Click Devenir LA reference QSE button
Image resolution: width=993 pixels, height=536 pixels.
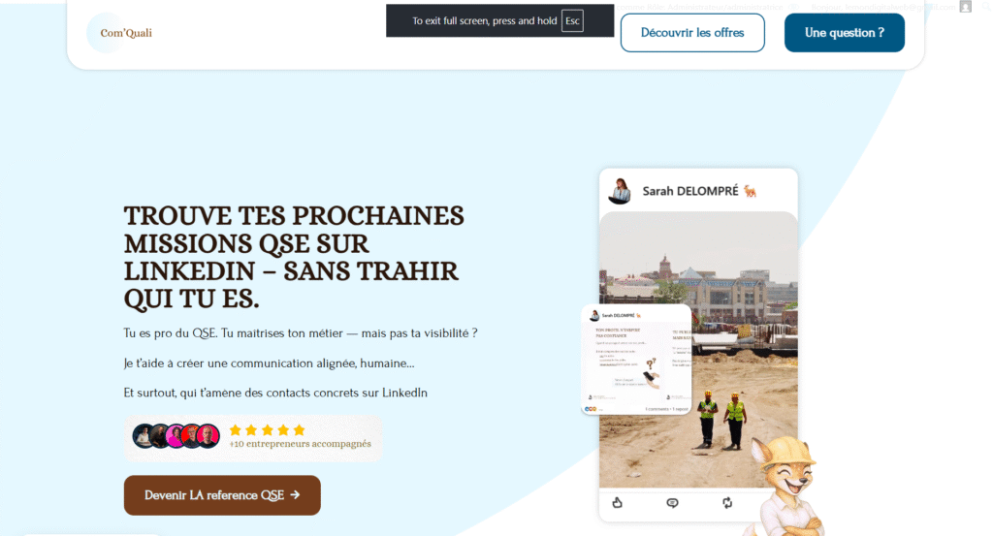[222, 495]
